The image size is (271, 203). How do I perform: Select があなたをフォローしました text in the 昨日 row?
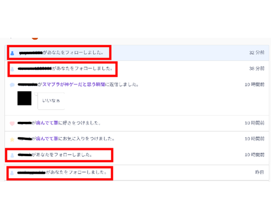(x=76, y=172)
